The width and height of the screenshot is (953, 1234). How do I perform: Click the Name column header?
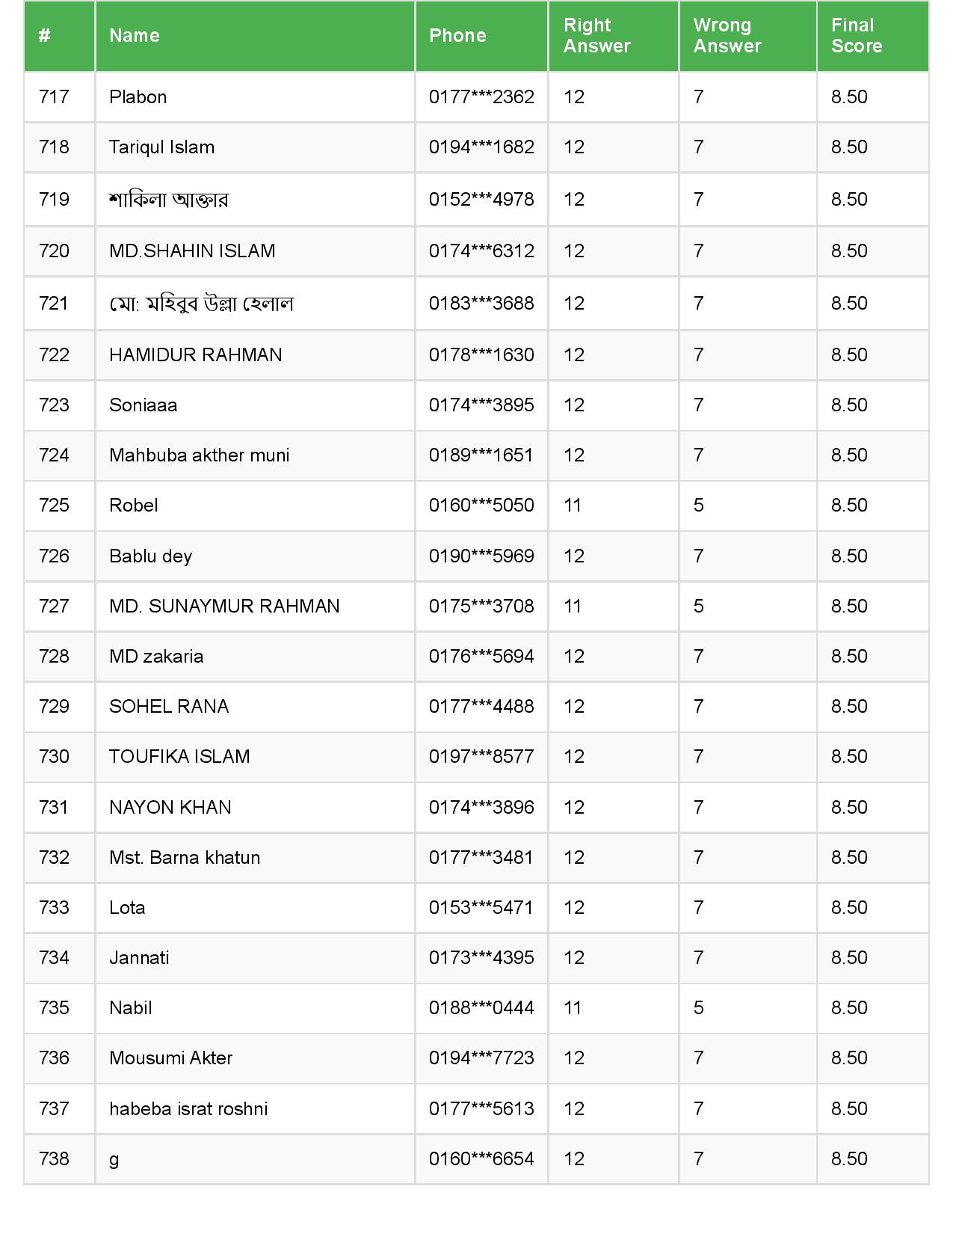(135, 36)
